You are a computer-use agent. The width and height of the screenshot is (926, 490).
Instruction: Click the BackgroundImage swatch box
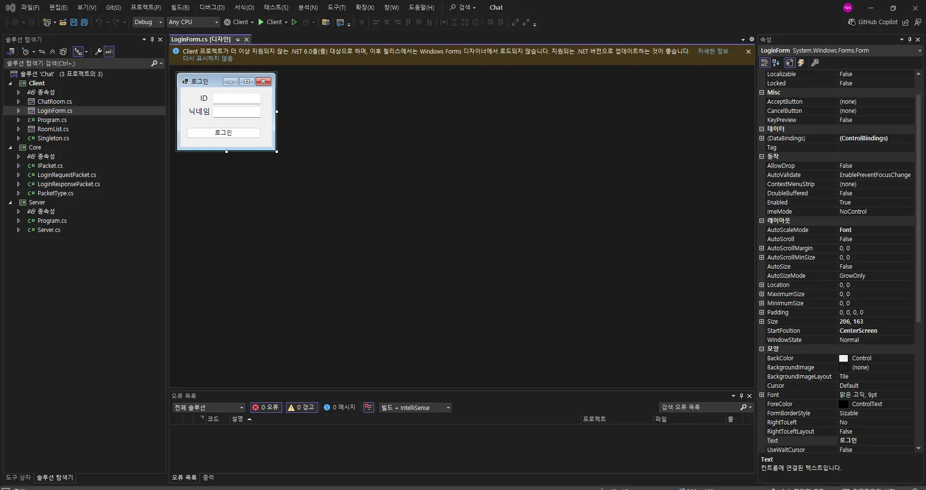843,367
